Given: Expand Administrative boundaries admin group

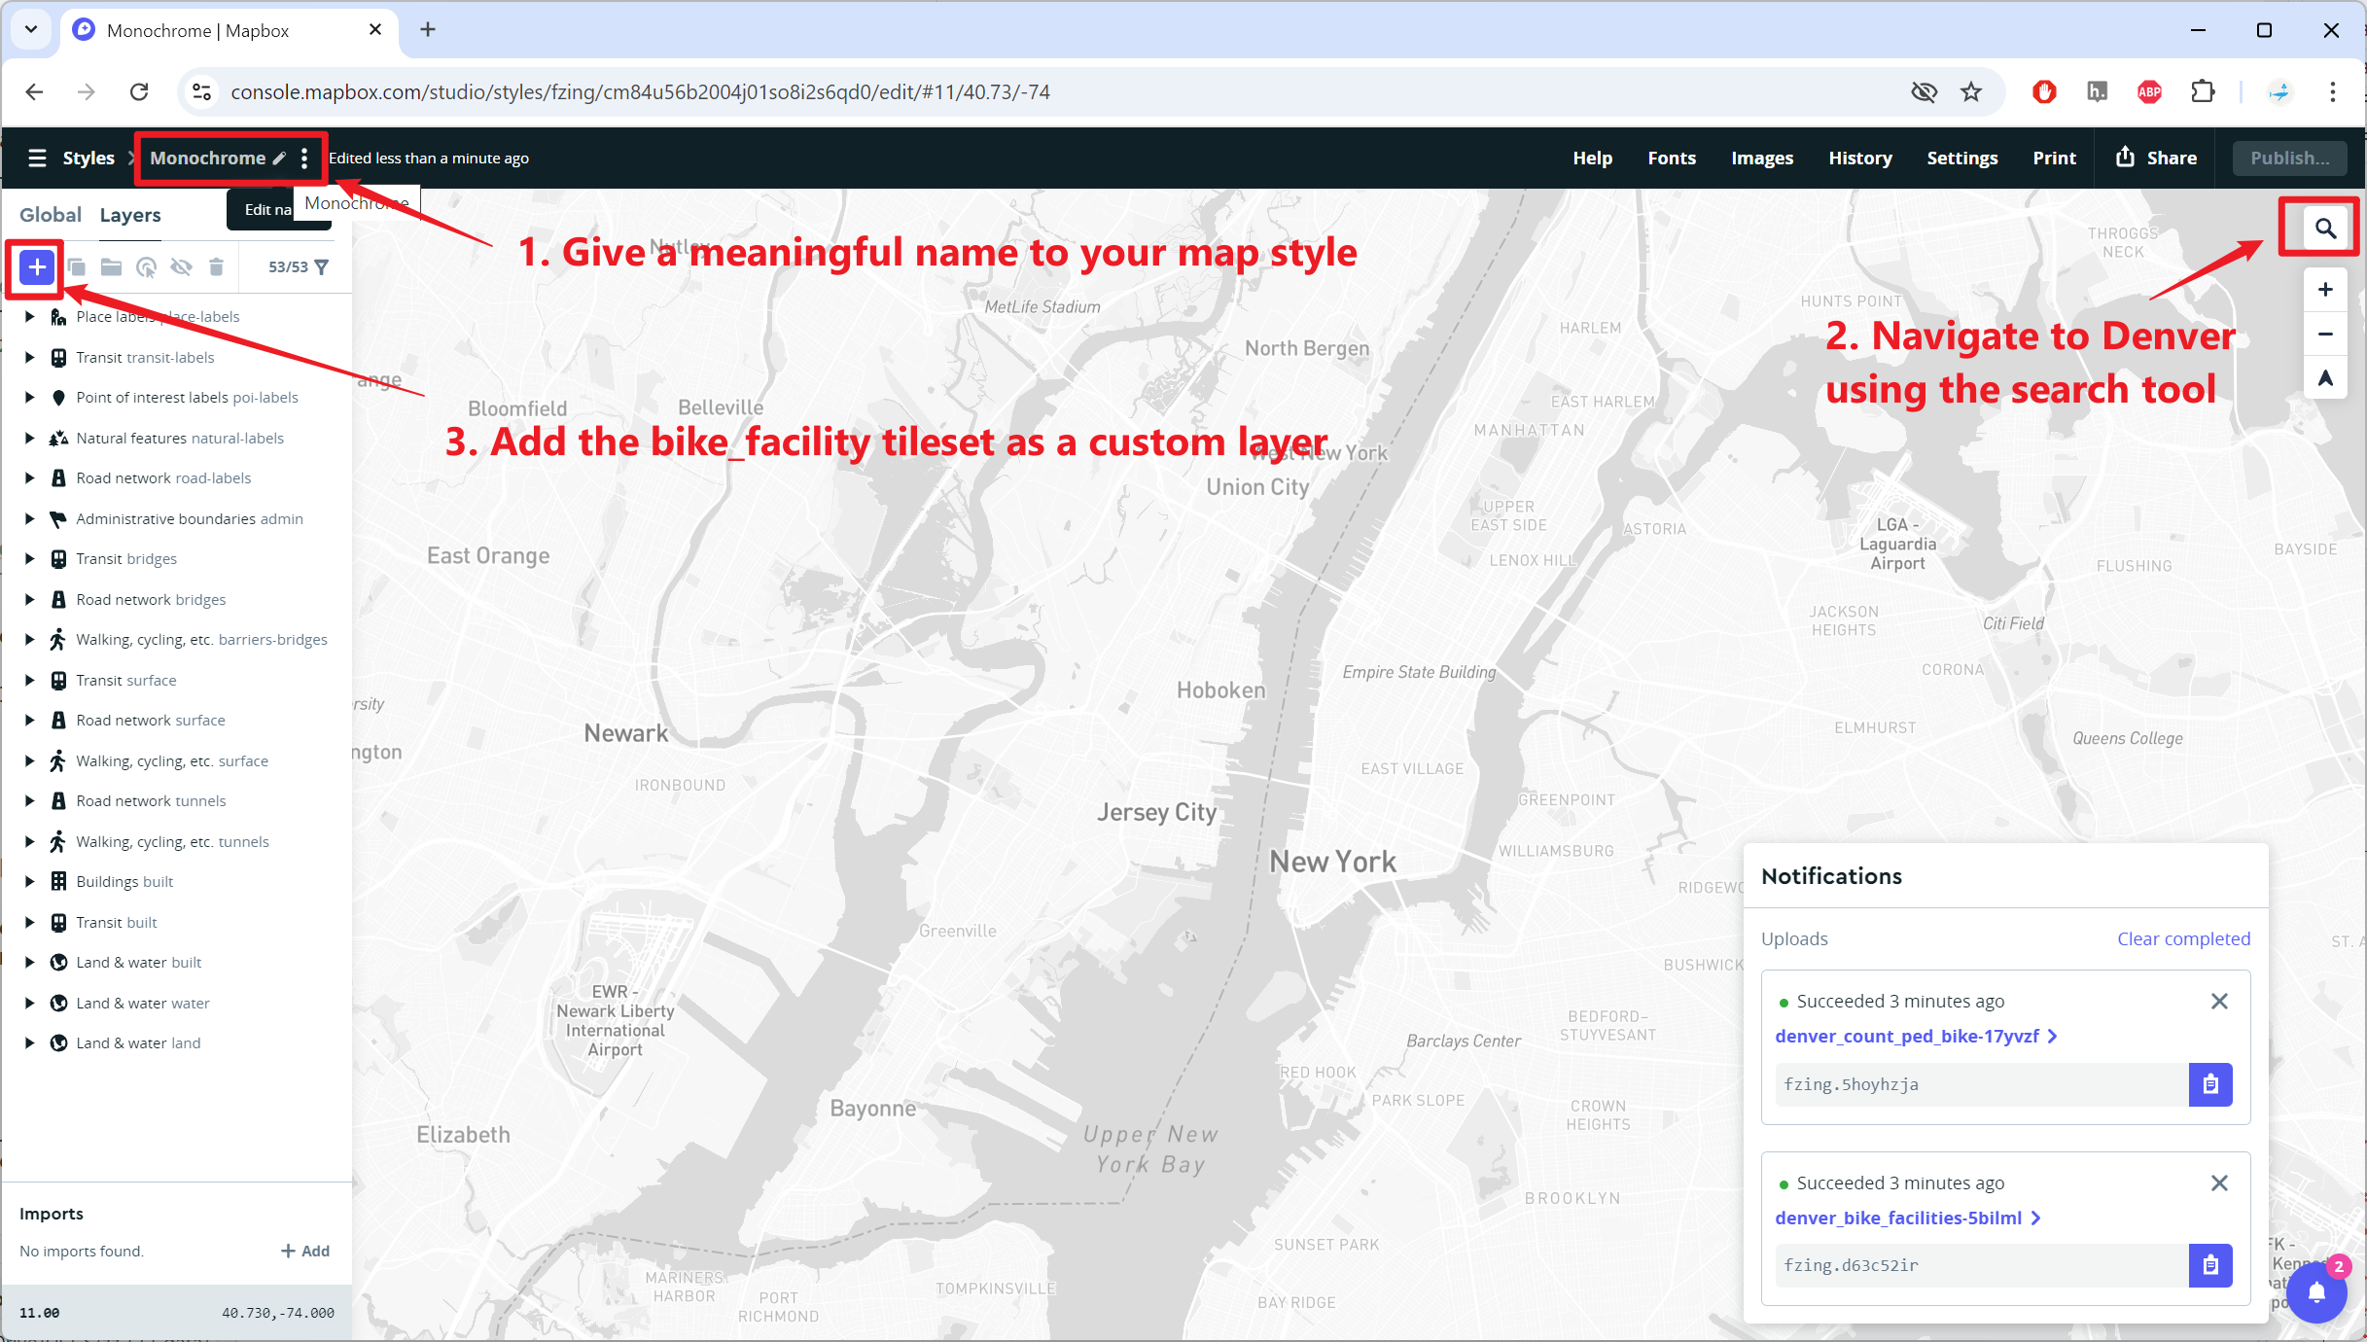Looking at the screenshot, I should 30,518.
